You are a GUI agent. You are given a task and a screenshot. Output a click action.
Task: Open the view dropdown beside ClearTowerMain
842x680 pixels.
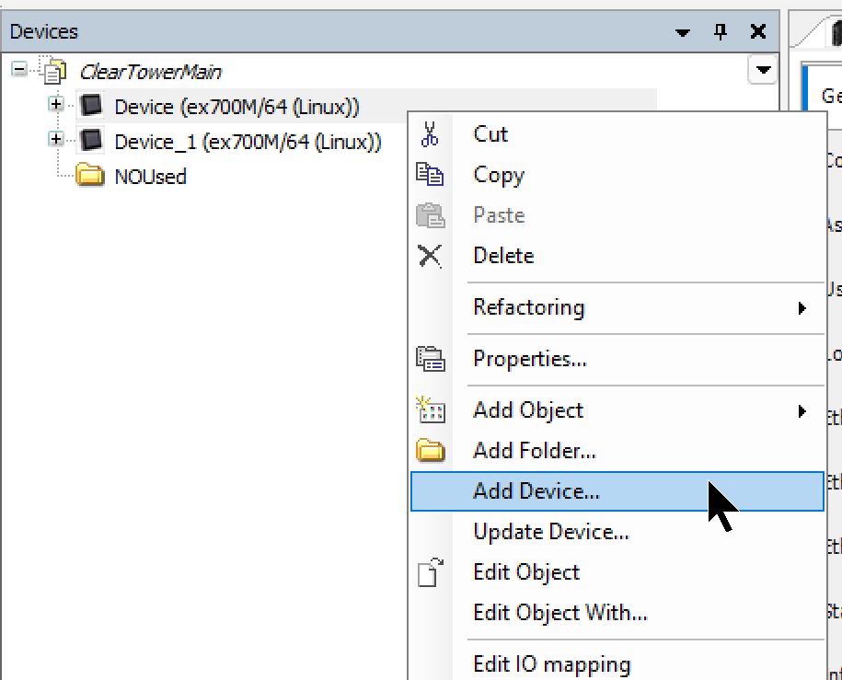[x=762, y=70]
